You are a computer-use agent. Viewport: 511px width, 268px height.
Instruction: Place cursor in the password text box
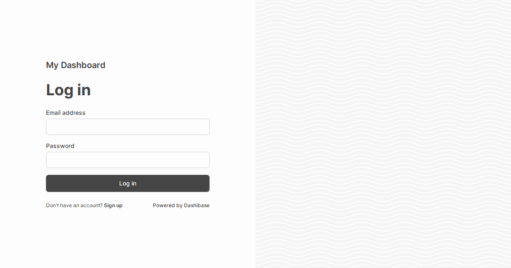[x=128, y=160]
